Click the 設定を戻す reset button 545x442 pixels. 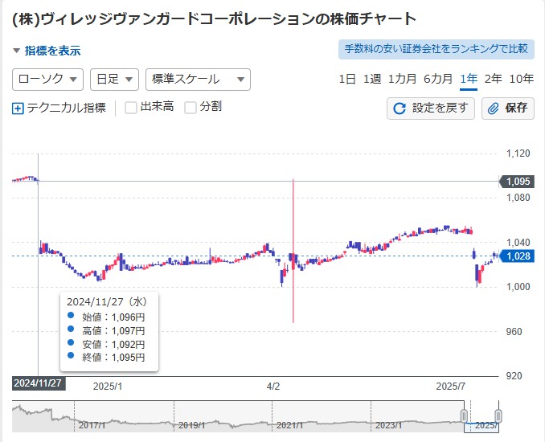click(x=431, y=108)
